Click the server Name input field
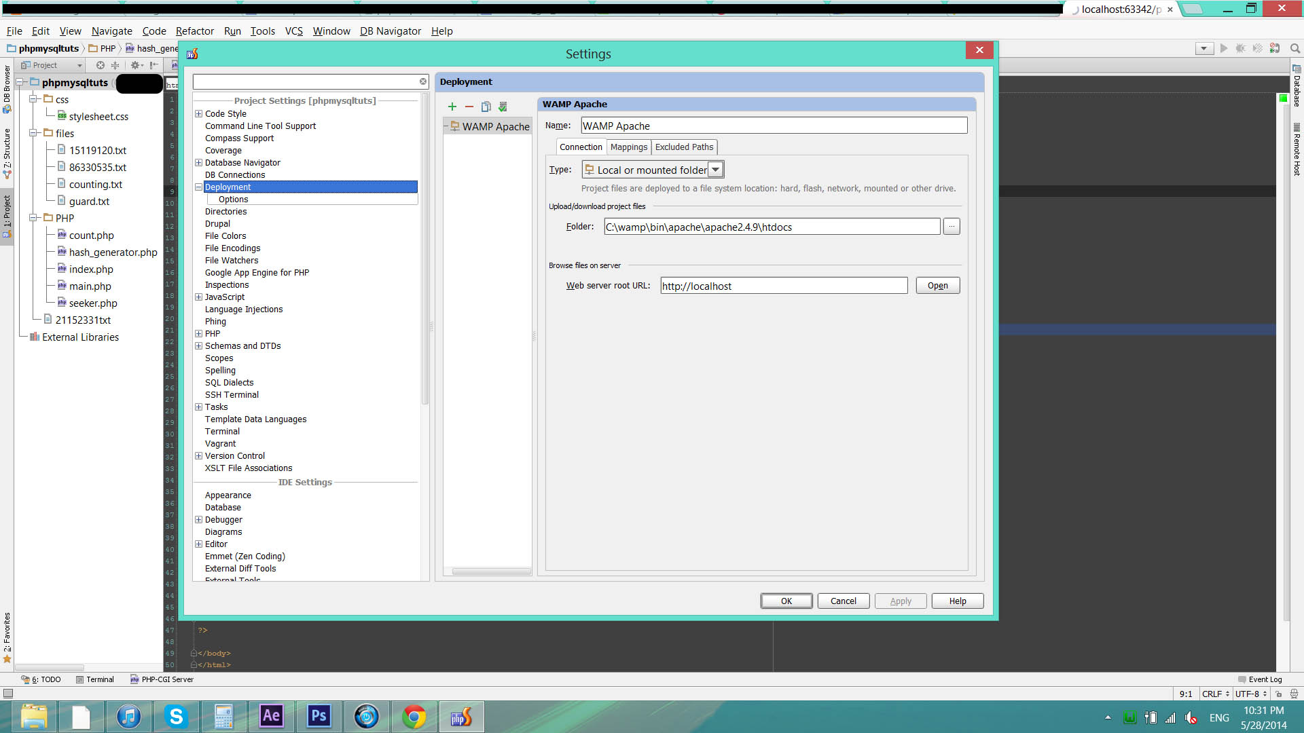Viewport: 1304px width, 733px height. coord(774,126)
